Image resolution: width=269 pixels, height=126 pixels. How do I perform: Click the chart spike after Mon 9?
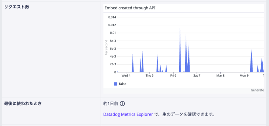(252, 63)
